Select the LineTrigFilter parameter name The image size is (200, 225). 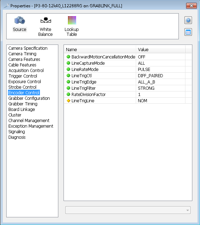point(84,88)
